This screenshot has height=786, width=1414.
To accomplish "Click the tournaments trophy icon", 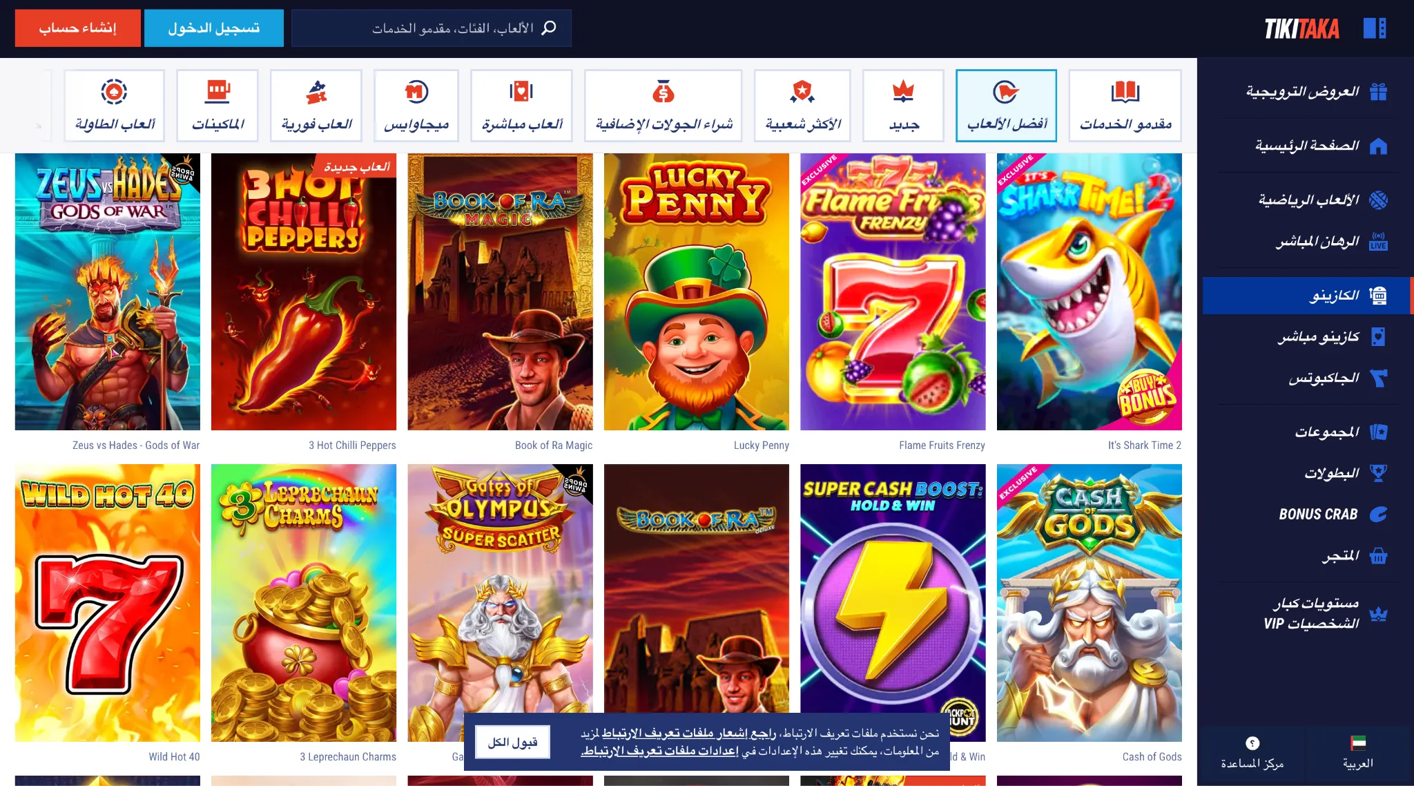I will point(1378,473).
